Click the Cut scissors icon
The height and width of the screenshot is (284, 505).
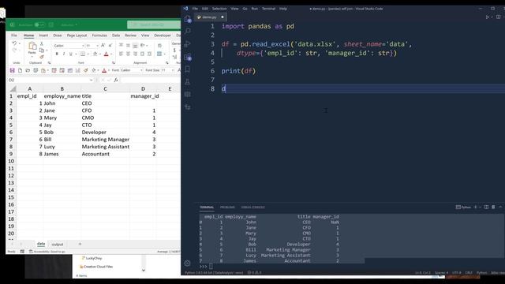pos(42,44)
